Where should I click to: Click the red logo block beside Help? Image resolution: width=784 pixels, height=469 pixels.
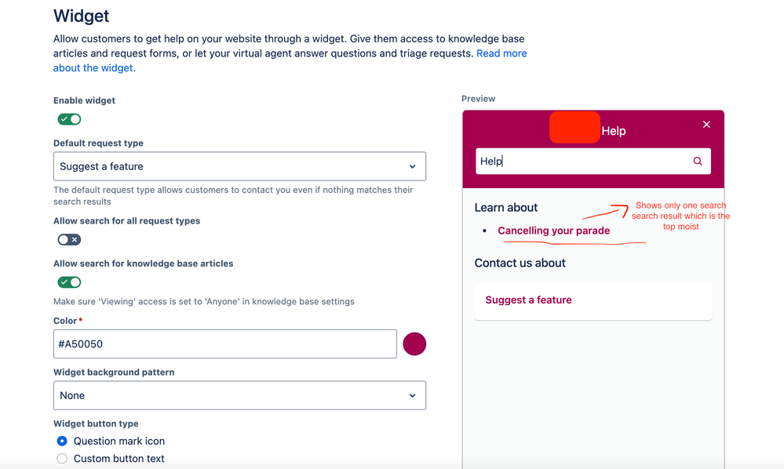tap(574, 127)
